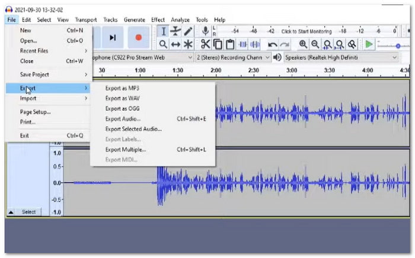Image resolution: width=415 pixels, height=258 pixels.
Task: Choose Export as OGG
Action: point(153,108)
